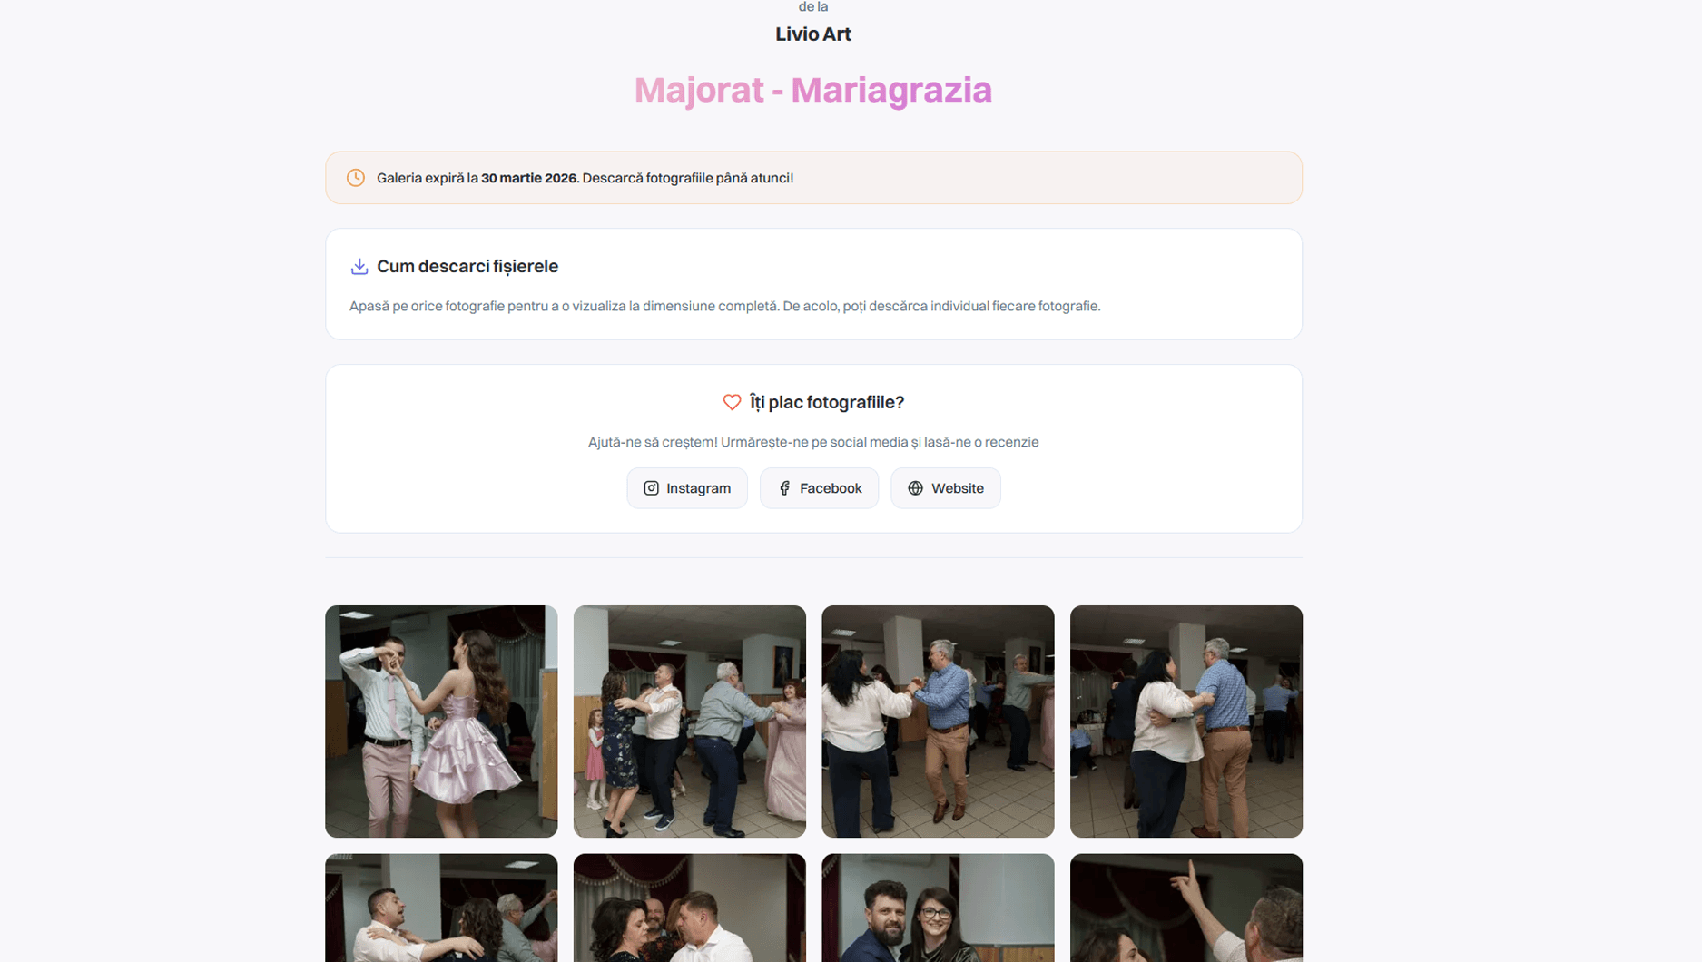Open first photo in second gallery row
Screen dimensions: 1702x962
[441, 908]
